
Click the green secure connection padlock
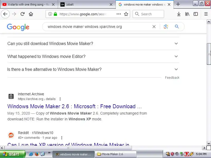point(55,14)
